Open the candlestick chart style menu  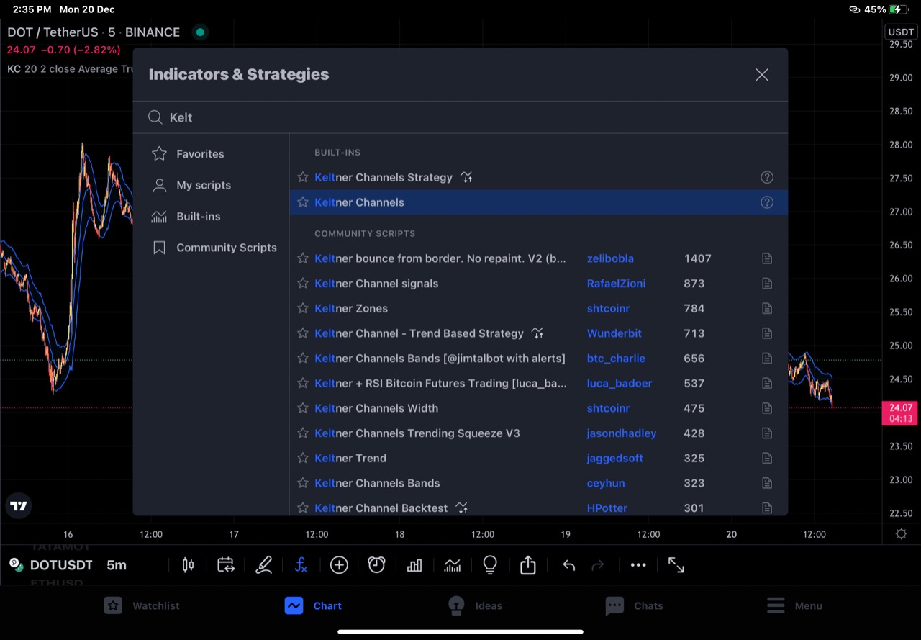[x=189, y=565]
